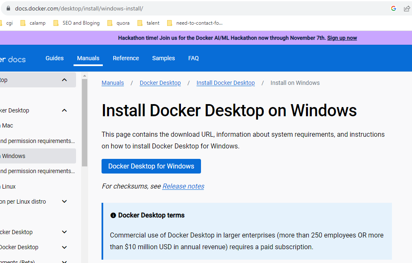Click the share page icon
The width and height of the screenshot is (412, 263).
point(407,8)
